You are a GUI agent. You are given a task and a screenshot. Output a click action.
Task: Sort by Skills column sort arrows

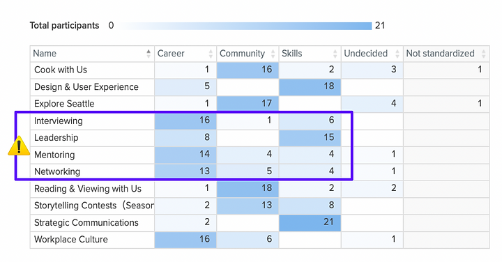(335, 54)
